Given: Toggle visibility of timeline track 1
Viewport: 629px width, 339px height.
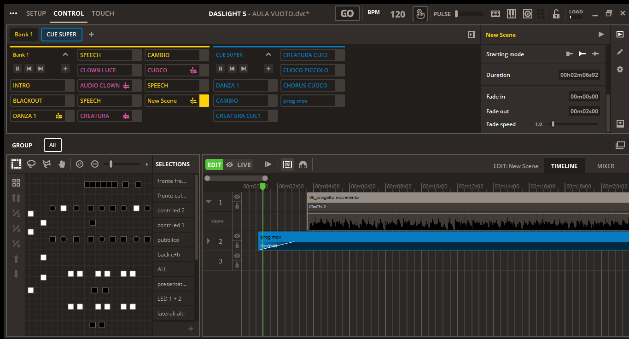Looking at the screenshot, I should tap(237, 197).
